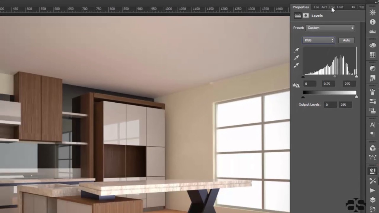Click the output levels black slider

pyautogui.click(x=303, y=97)
